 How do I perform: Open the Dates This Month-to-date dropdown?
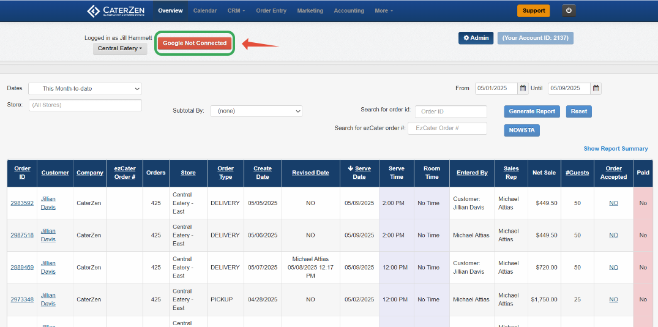coord(85,89)
